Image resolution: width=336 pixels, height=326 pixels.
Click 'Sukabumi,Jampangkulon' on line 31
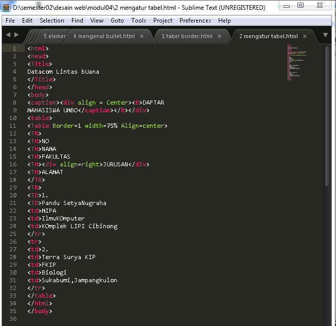click(x=80, y=280)
